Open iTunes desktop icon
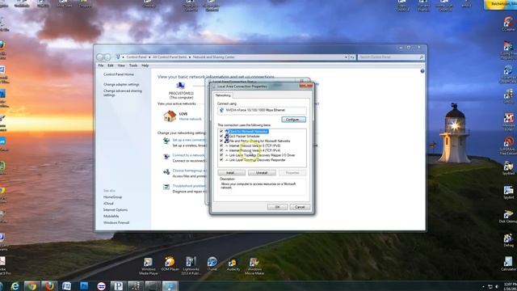 pos(212,264)
